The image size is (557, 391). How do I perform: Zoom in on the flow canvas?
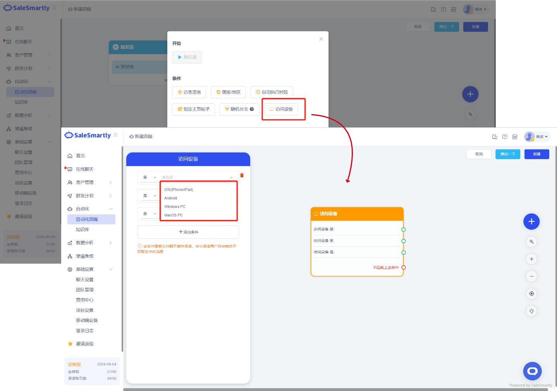531,259
